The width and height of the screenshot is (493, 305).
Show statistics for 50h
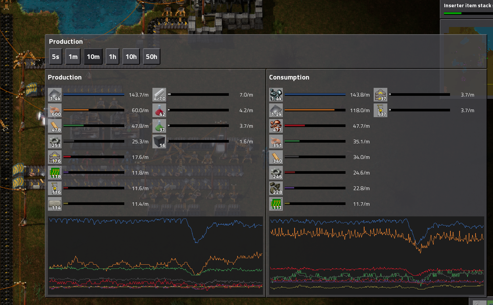tap(151, 57)
